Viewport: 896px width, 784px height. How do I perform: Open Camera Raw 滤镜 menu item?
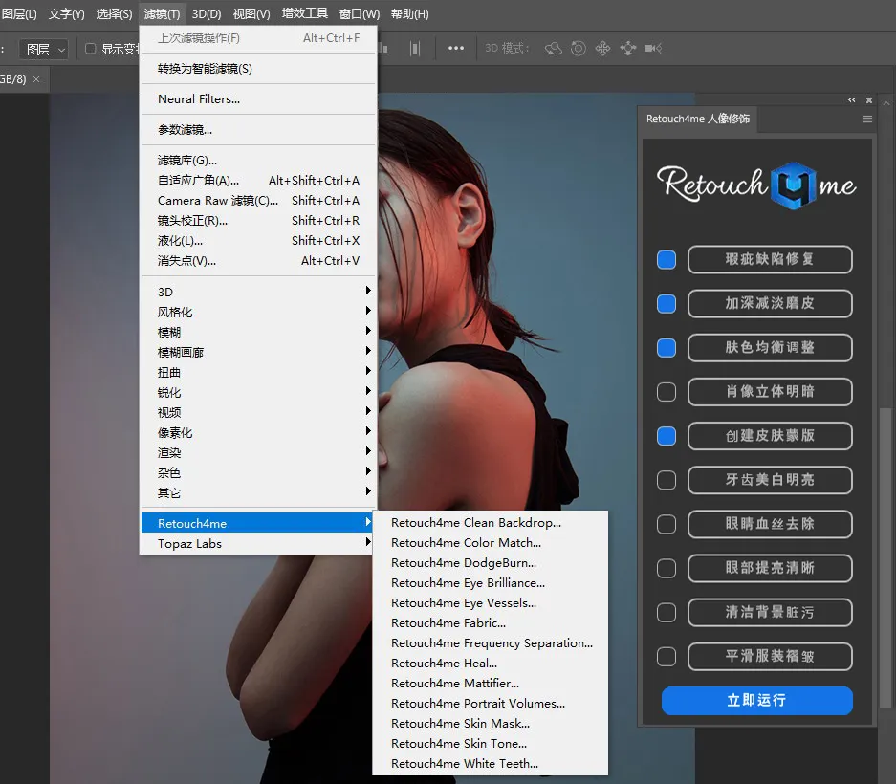(x=218, y=201)
